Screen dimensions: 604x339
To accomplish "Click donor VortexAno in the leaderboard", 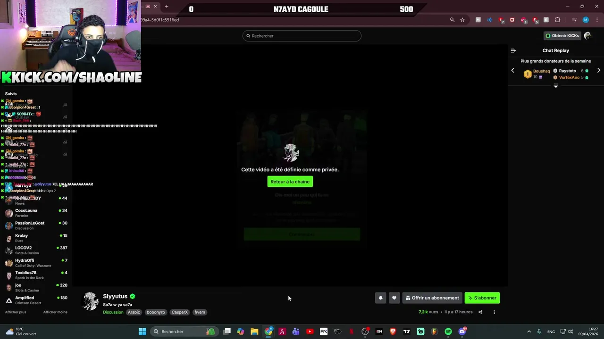I will coord(569,77).
